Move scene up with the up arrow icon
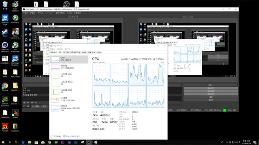Image resolution: width=259 pixels, height=145 pixels. point(32,102)
